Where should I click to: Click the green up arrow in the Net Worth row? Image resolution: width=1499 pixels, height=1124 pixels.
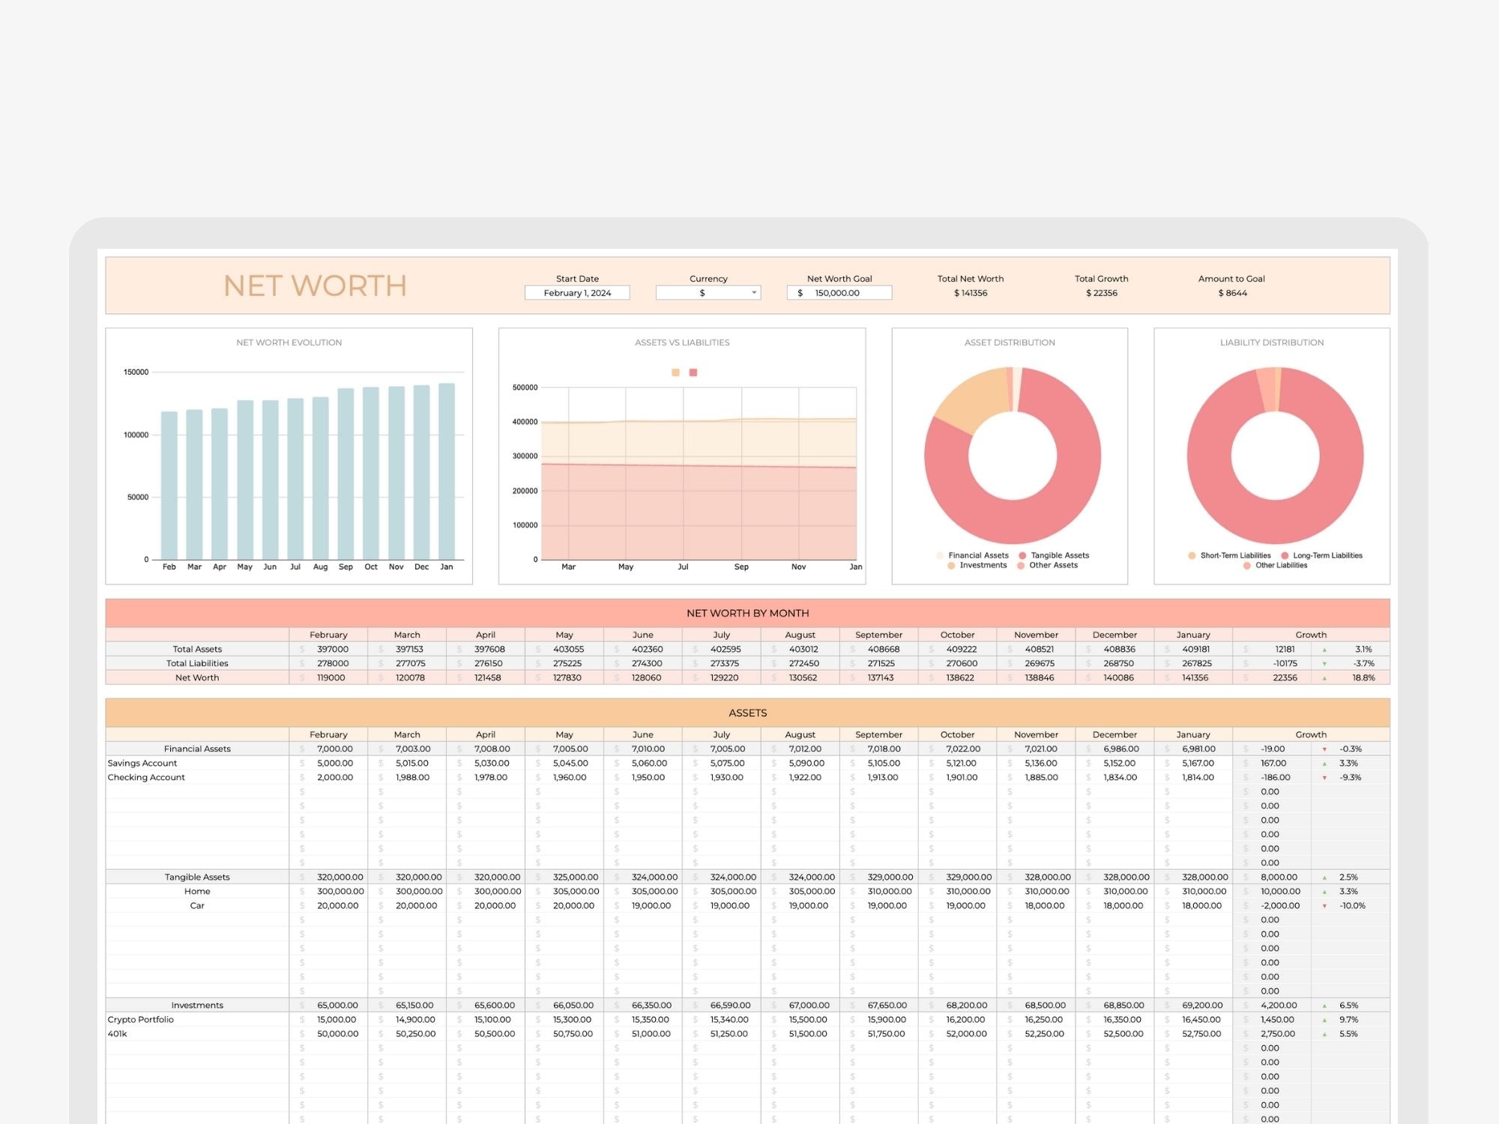[x=1324, y=678]
